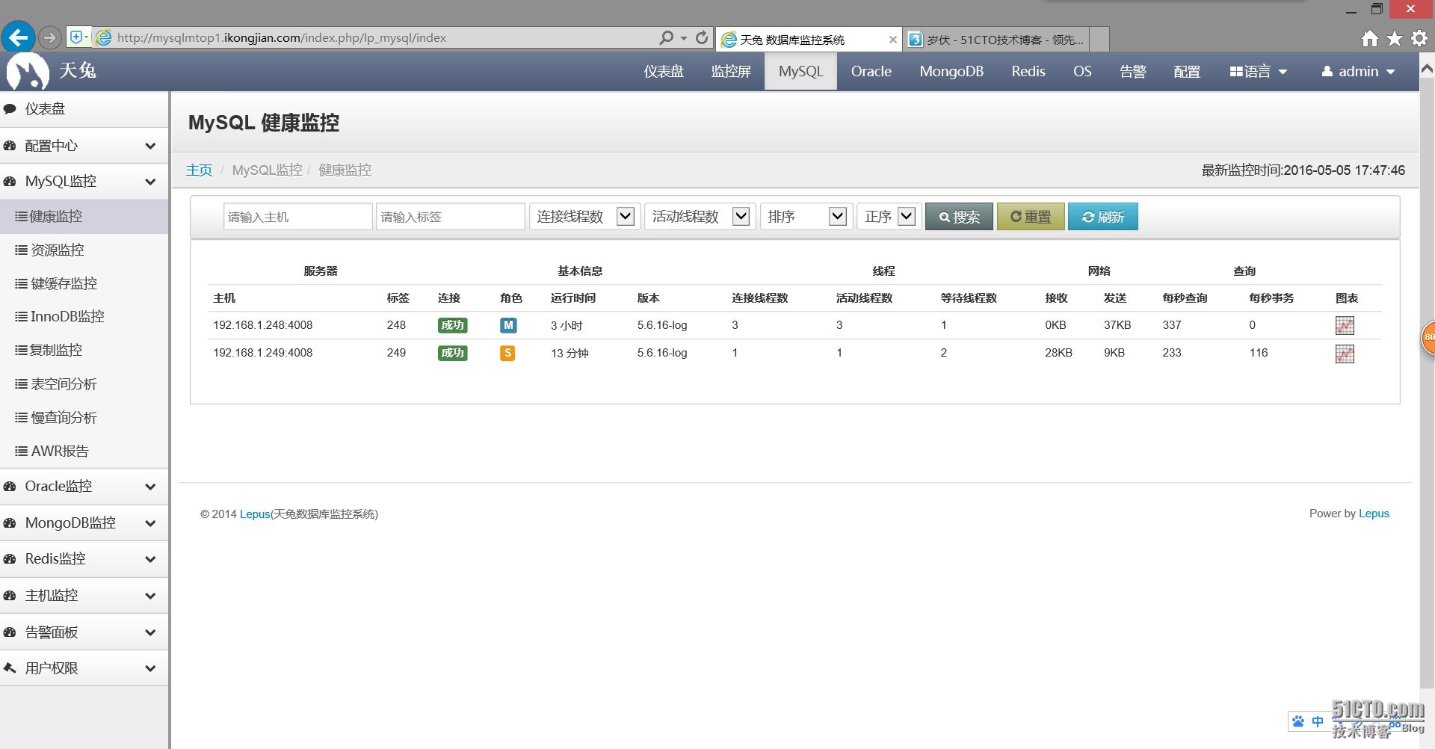Expand the 配置中心 sidebar section
This screenshot has height=749, width=1435.
click(x=84, y=146)
